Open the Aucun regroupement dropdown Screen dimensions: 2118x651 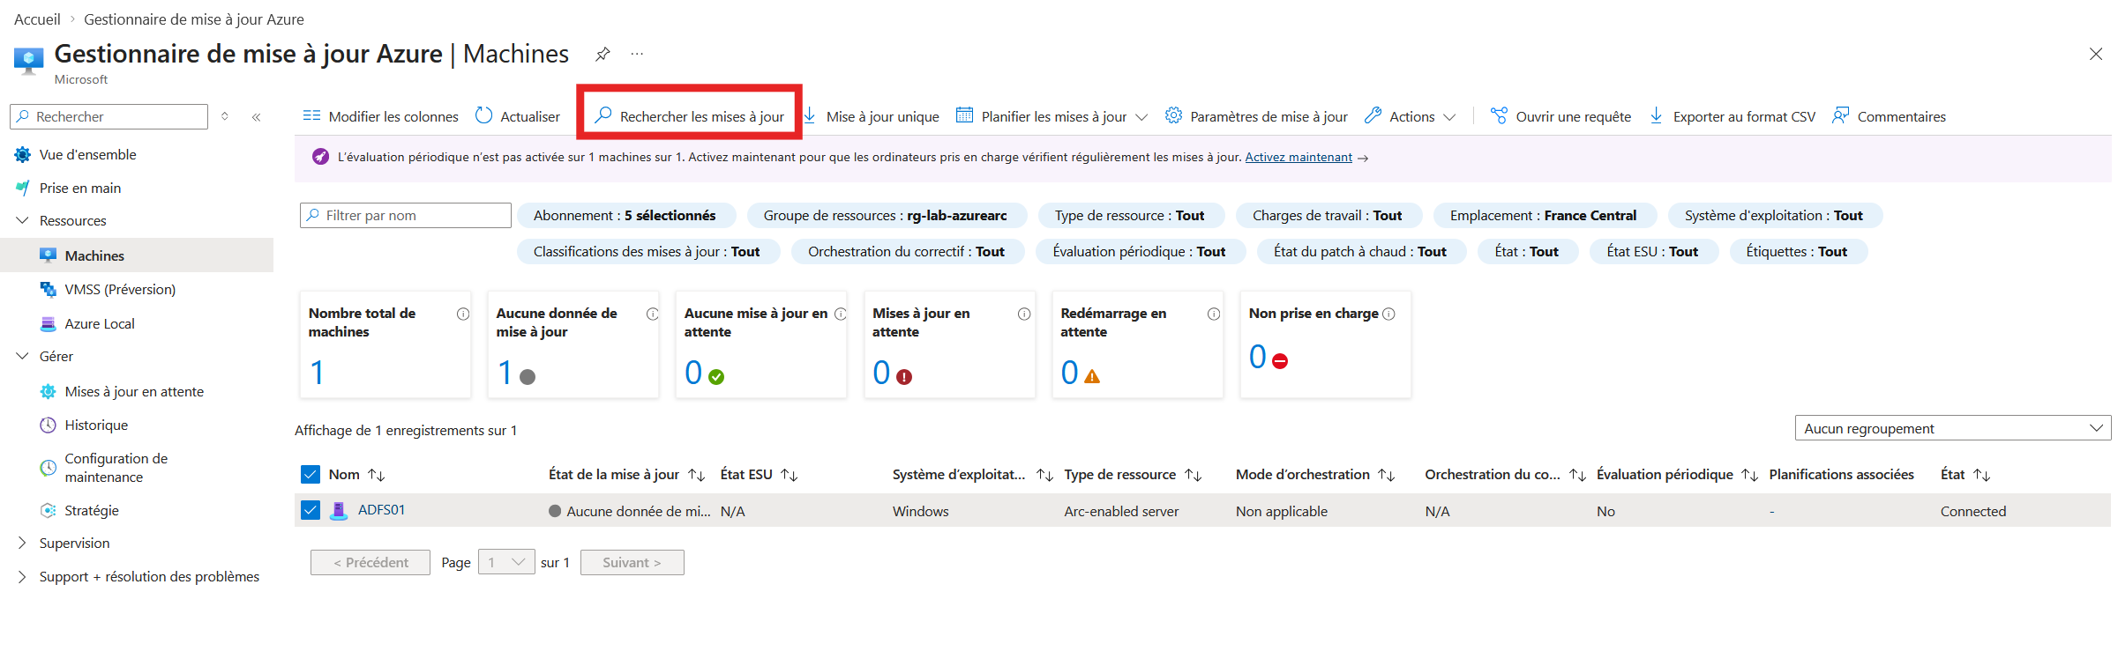(1952, 428)
